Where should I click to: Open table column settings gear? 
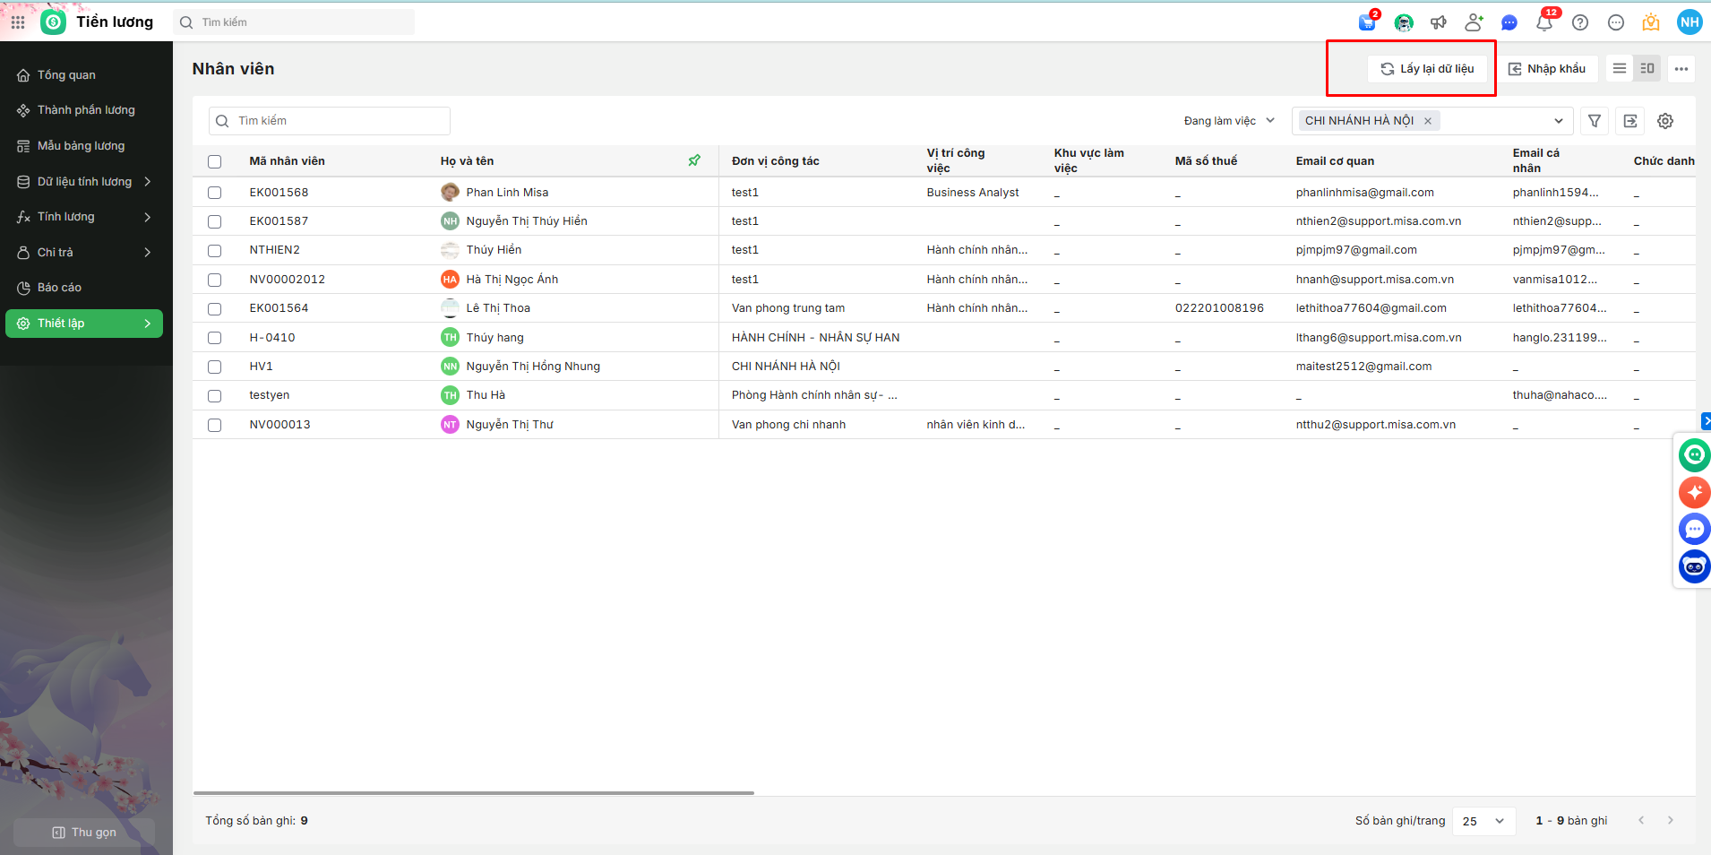(1665, 121)
